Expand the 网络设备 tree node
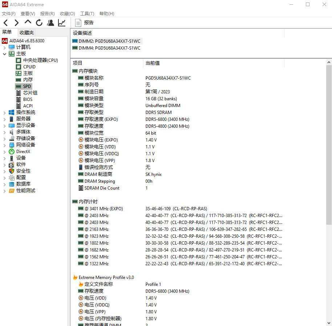This screenshot has width=332, height=326. (4, 145)
